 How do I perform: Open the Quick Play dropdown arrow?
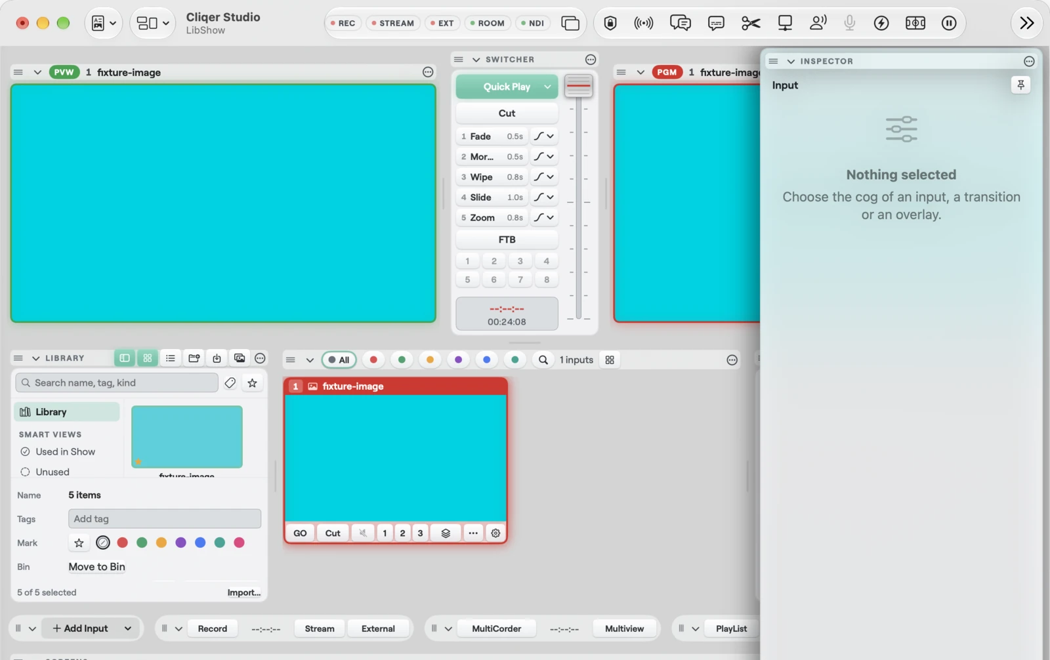547,87
